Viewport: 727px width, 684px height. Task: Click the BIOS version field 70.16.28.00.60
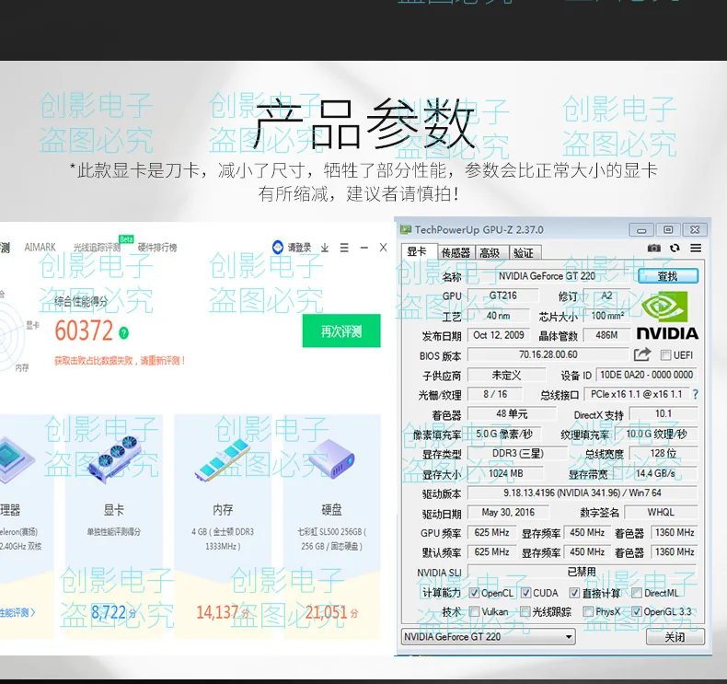pos(548,354)
